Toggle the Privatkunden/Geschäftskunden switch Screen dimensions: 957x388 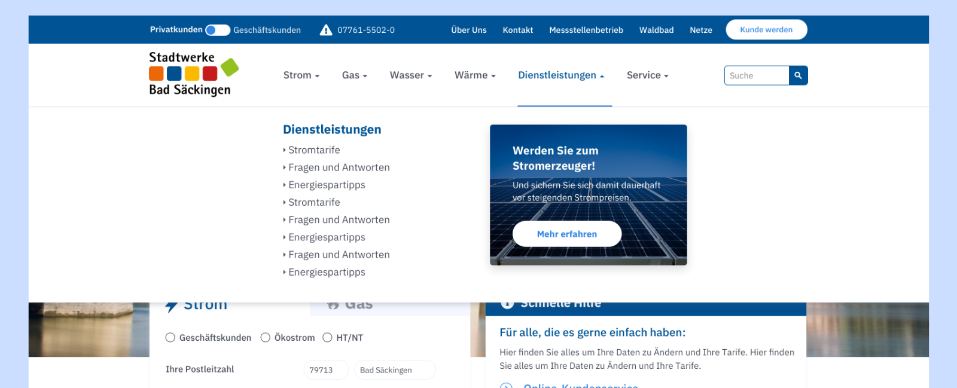(217, 30)
